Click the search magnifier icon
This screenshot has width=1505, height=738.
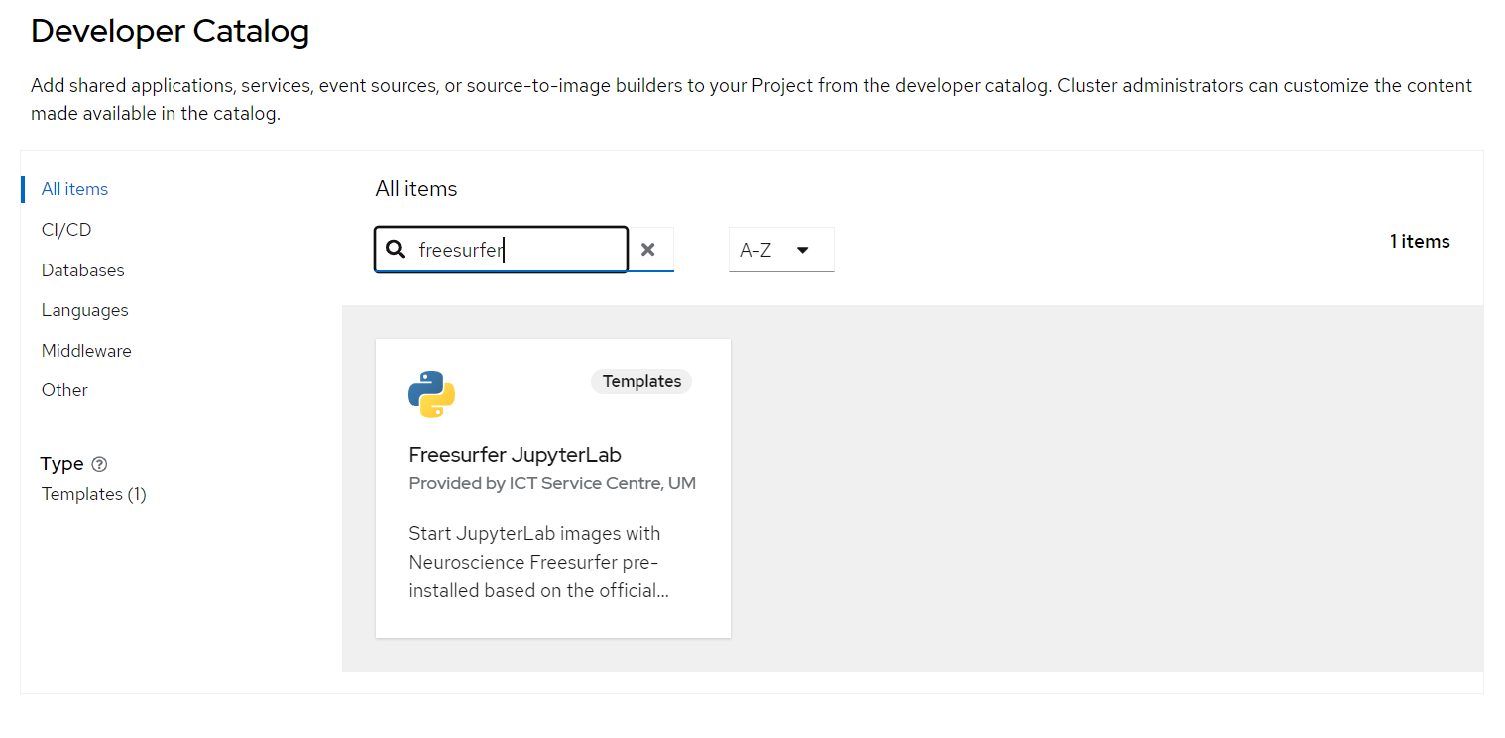(x=395, y=250)
